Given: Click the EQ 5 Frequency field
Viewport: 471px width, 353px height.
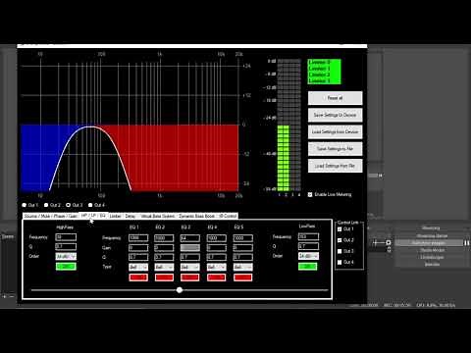Looking at the screenshot, I should [x=242, y=238].
